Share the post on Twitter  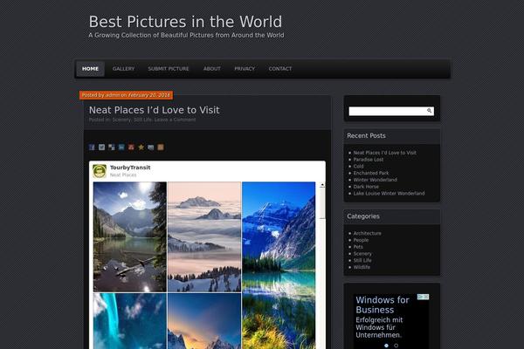101,147
